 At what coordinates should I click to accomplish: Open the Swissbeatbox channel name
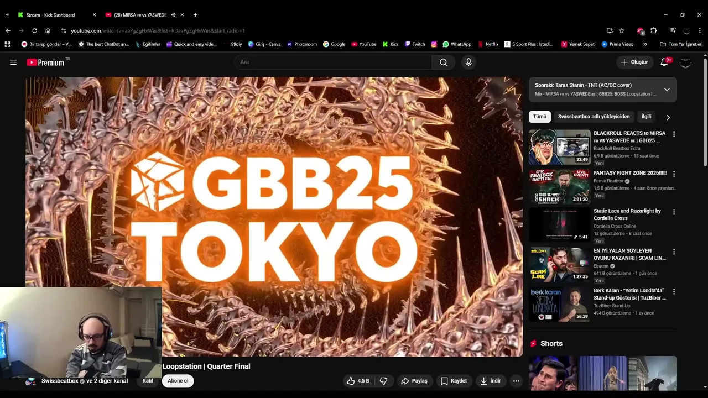click(x=60, y=381)
